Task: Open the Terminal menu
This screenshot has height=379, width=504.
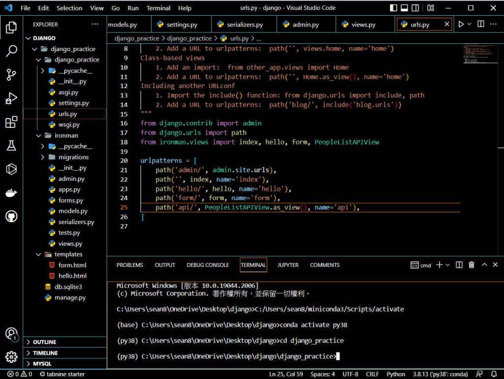Action: 158,8
